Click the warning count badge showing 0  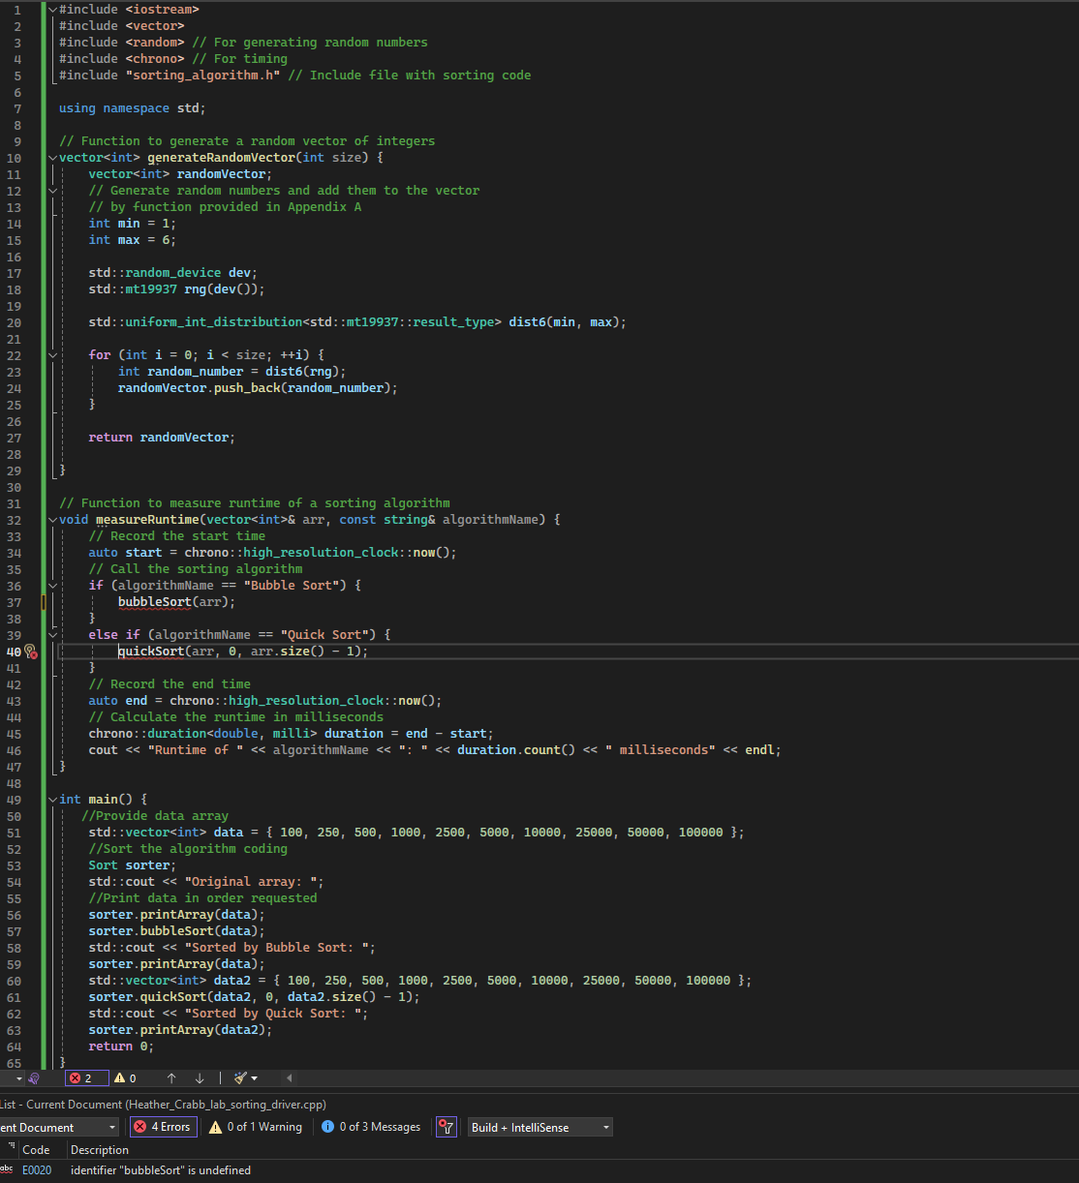click(126, 1077)
